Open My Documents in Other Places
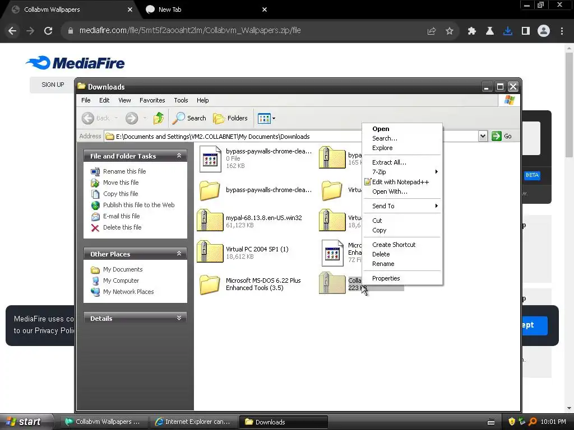Screen dimensions: 574x430 pos(123,269)
